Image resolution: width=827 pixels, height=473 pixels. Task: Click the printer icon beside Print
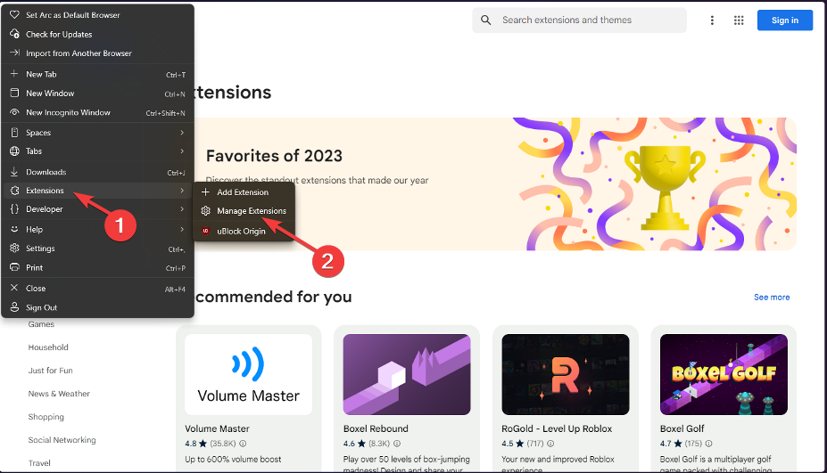point(15,267)
